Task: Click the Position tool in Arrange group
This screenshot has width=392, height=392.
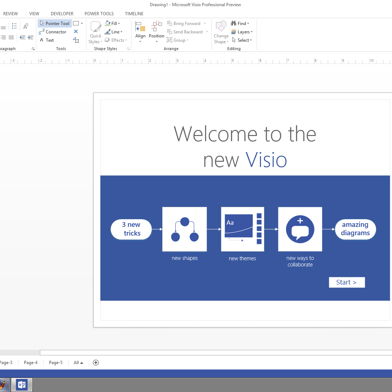Action: pos(156,32)
